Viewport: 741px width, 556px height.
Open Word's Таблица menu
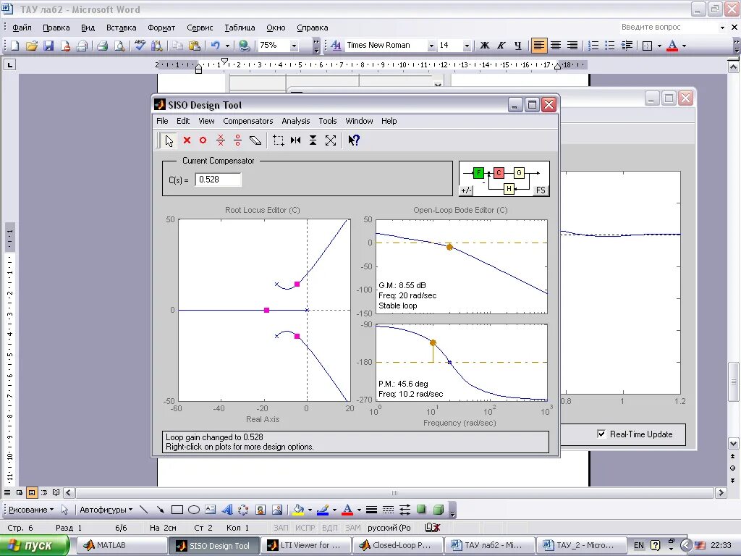[240, 28]
